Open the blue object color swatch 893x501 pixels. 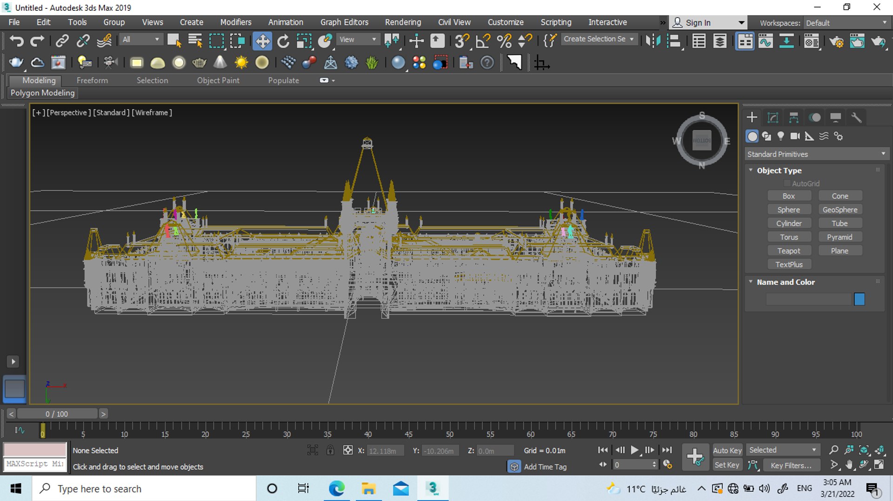pyautogui.click(x=859, y=299)
